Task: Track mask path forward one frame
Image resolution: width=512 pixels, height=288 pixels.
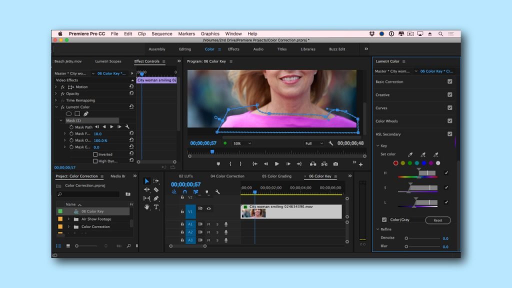Action: 119,126
